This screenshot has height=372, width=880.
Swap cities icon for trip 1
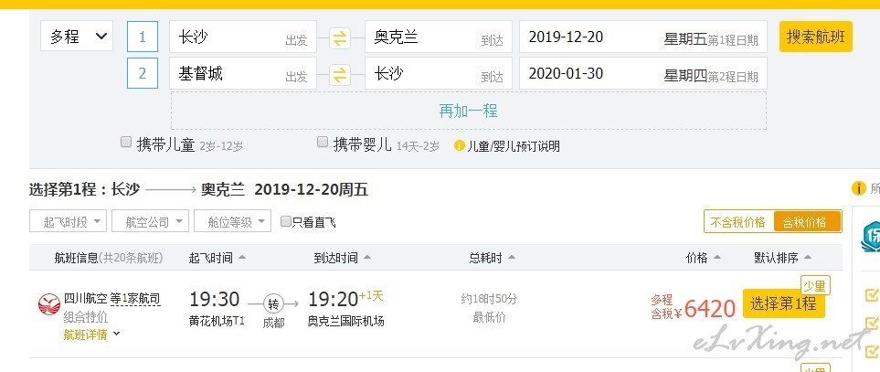click(340, 38)
